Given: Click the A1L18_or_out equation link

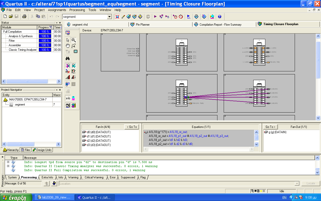Looking at the screenshot, I should point(178,132).
